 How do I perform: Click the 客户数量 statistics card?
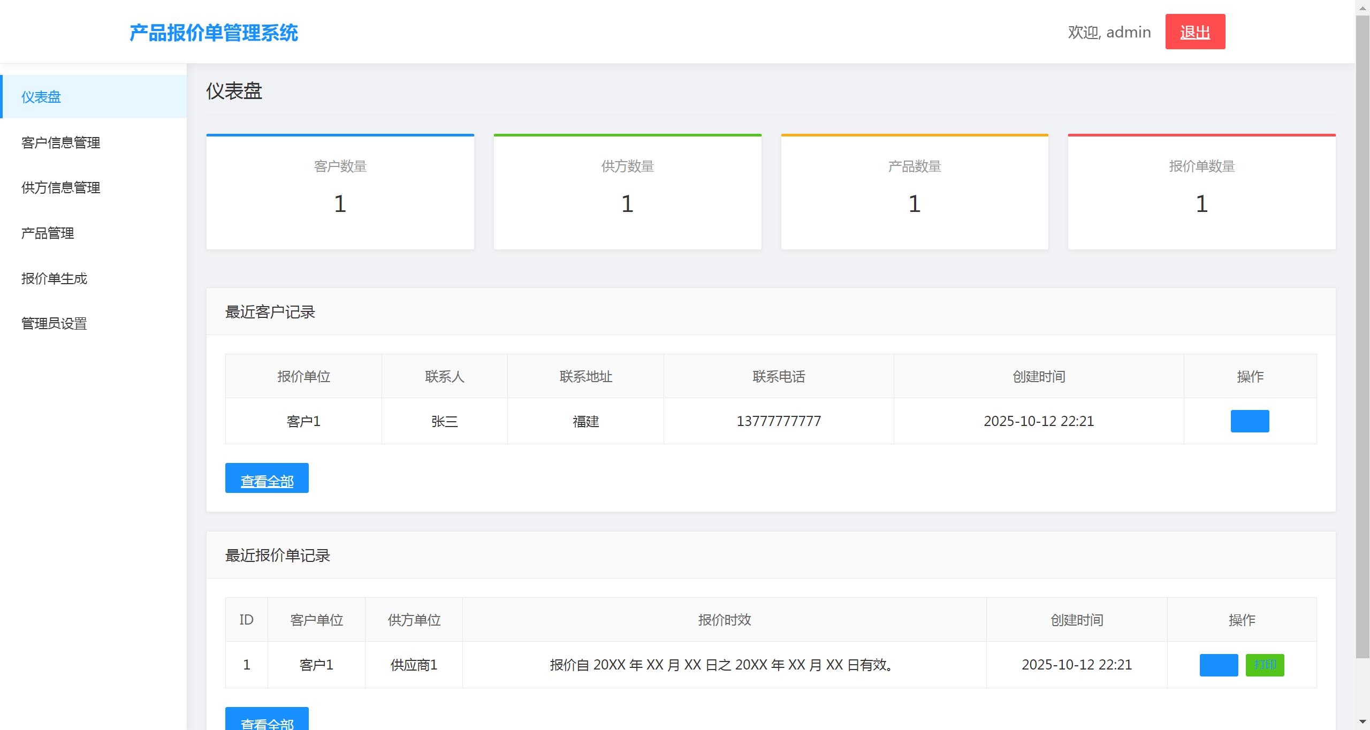[340, 192]
